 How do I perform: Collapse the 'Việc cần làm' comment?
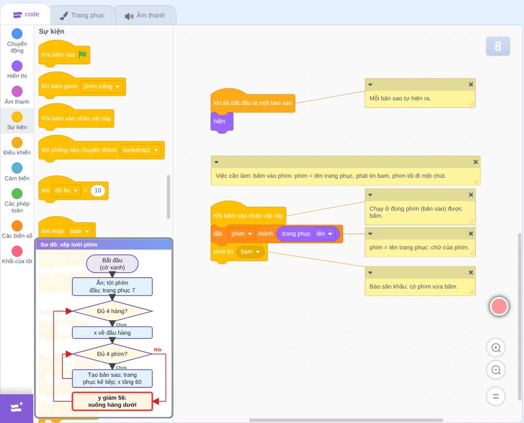[x=216, y=162]
